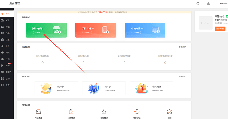The width and height of the screenshot is (228, 119).
Task: Click the 拼团 group-buy icon
Action: (169, 112)
